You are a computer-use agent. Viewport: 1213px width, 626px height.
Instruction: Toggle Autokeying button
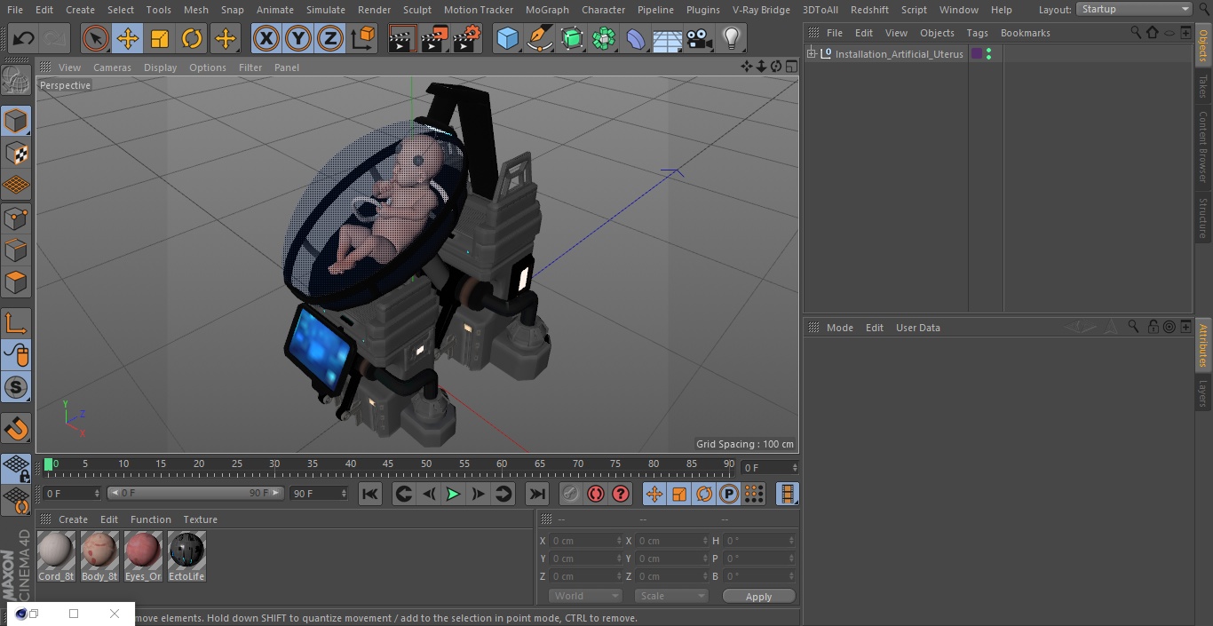coord(596,494)
